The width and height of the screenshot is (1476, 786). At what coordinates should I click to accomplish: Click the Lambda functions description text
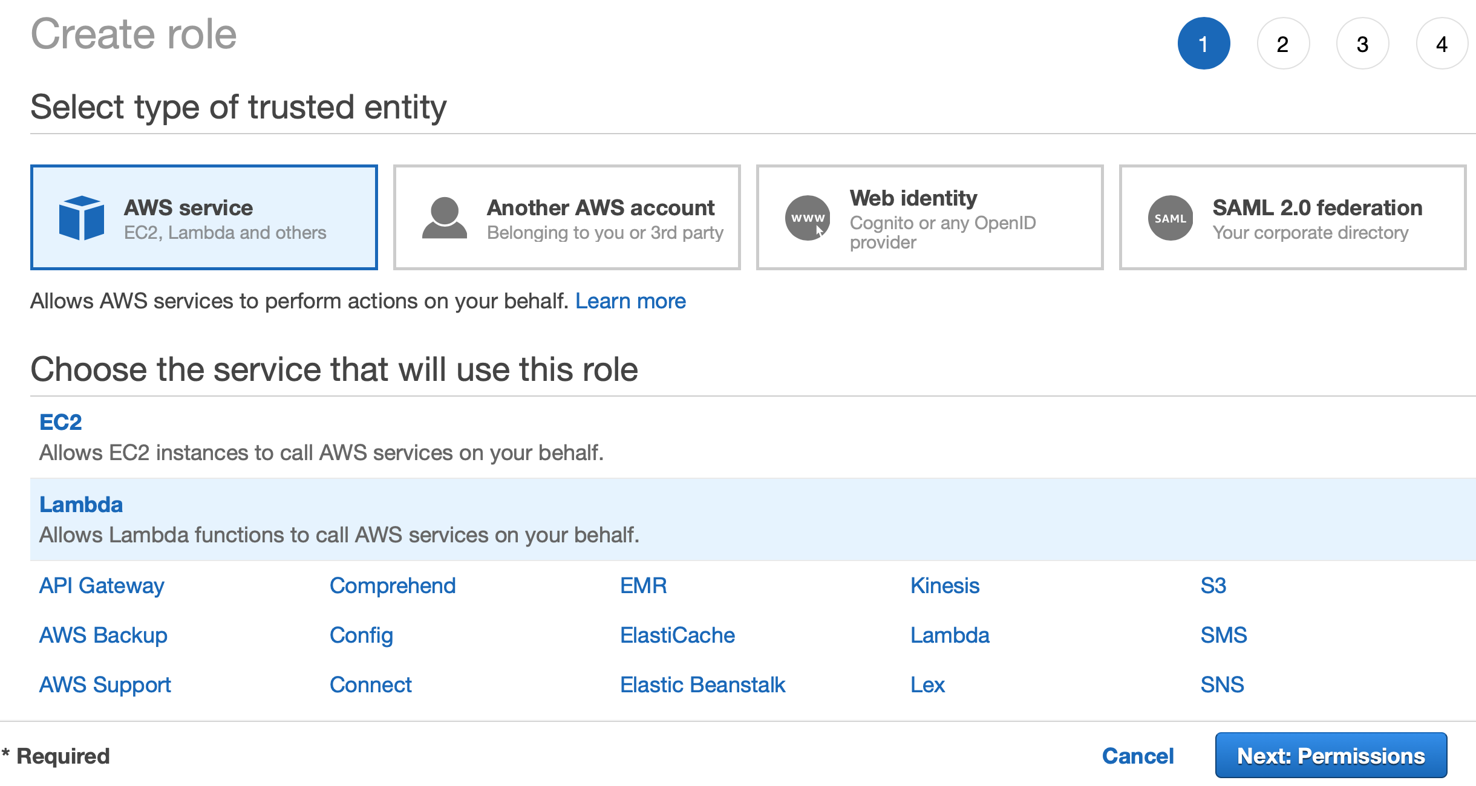pyautogui.click(x=339, y=535)
